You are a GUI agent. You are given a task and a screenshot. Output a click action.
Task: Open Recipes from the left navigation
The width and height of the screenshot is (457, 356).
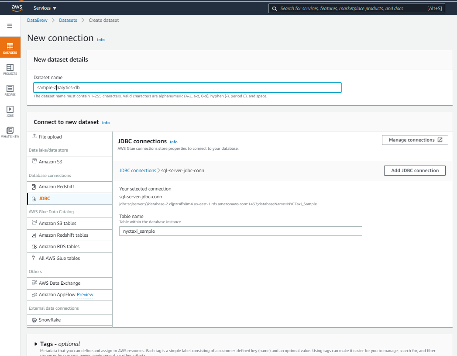[x=10, y=89]
